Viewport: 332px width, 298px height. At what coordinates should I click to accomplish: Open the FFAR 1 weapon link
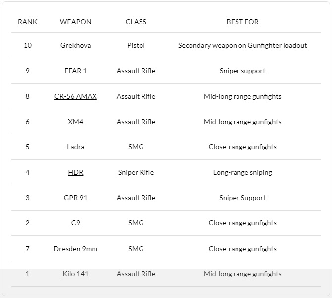75,71
